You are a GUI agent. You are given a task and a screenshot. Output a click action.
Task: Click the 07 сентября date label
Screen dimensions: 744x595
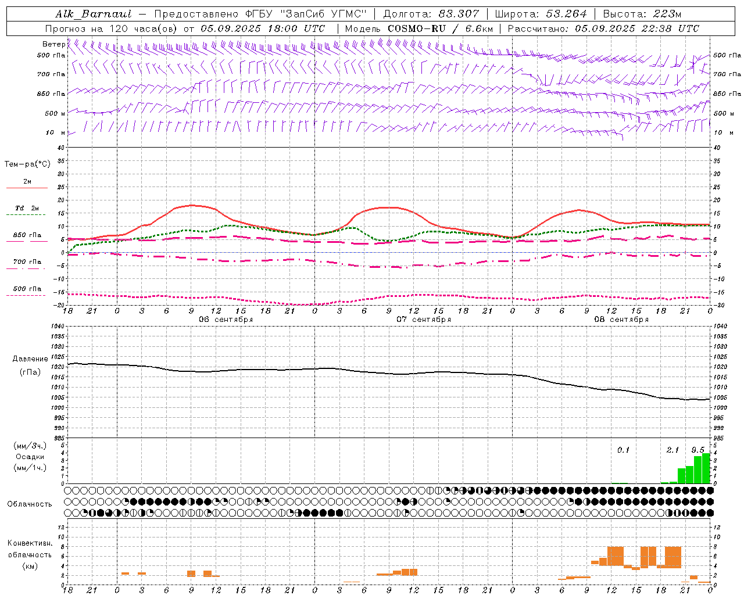[x=424, y=320]
